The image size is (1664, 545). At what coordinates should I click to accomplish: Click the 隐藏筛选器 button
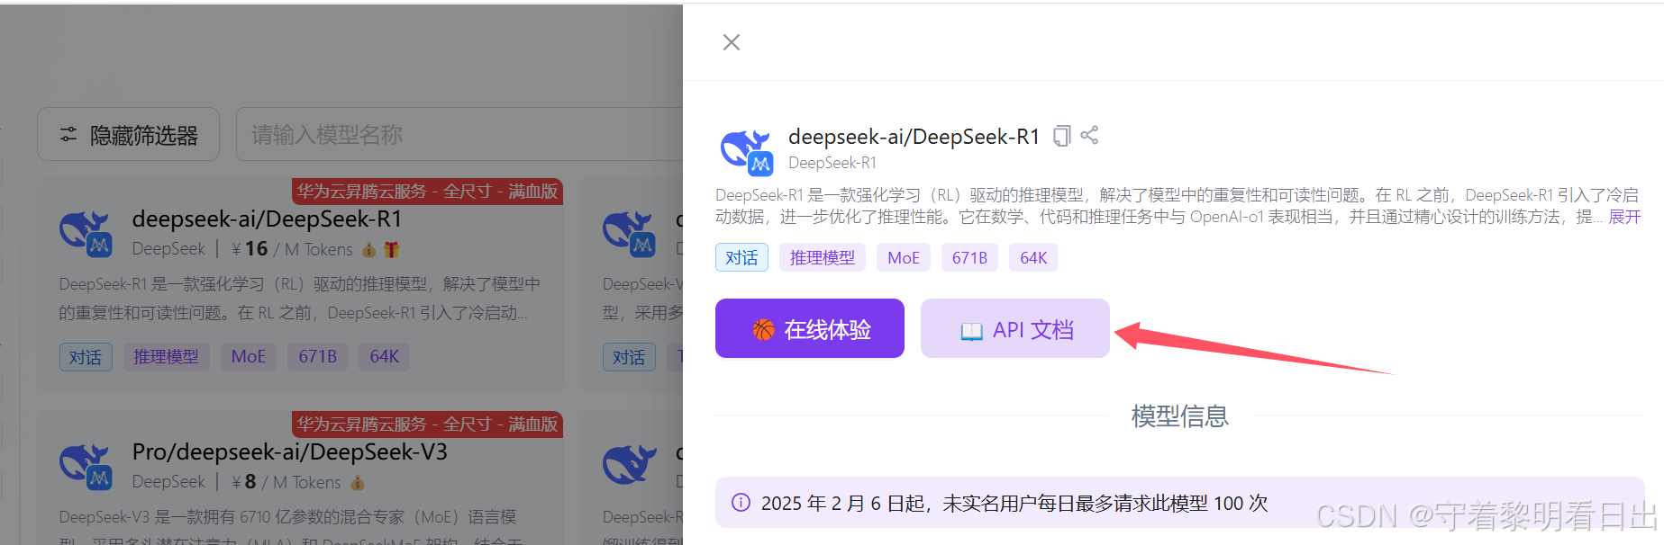[x=128, y=134]
